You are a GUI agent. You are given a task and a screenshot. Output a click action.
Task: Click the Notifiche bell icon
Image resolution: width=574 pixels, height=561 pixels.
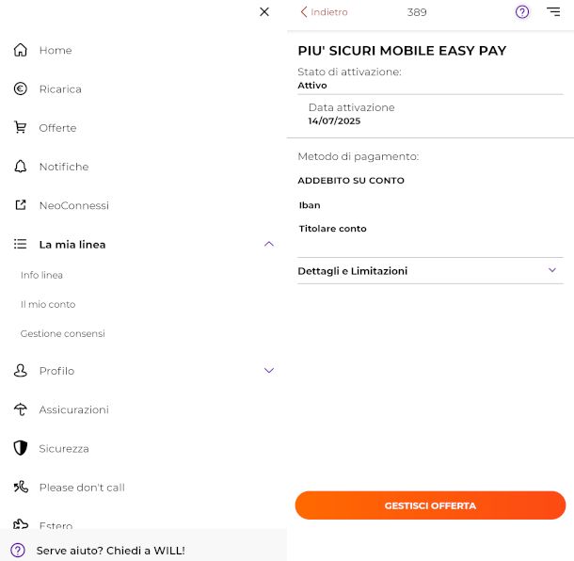[21, 167]
